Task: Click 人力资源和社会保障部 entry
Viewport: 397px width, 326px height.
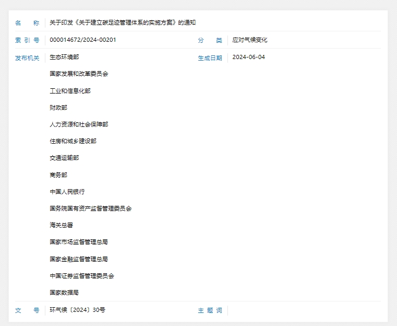Action: pyautogui.click(x=79, y=124)
